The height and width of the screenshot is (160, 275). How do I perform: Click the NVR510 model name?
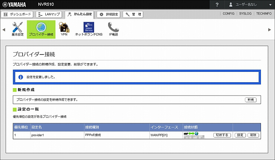click(x=46, y=4)
